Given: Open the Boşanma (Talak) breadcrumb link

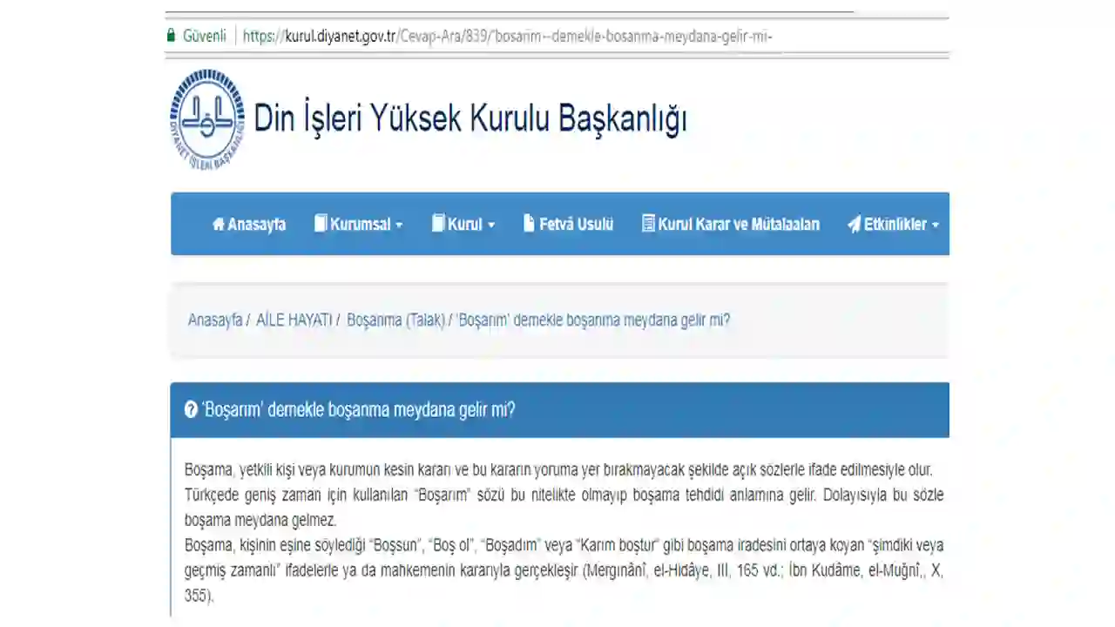Looking at the screenshot, I should click(x=395, y=320).
